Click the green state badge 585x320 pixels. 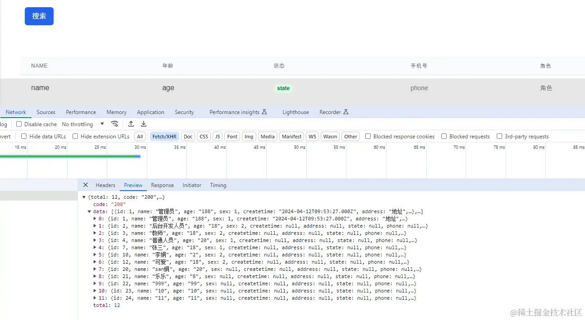283,88
